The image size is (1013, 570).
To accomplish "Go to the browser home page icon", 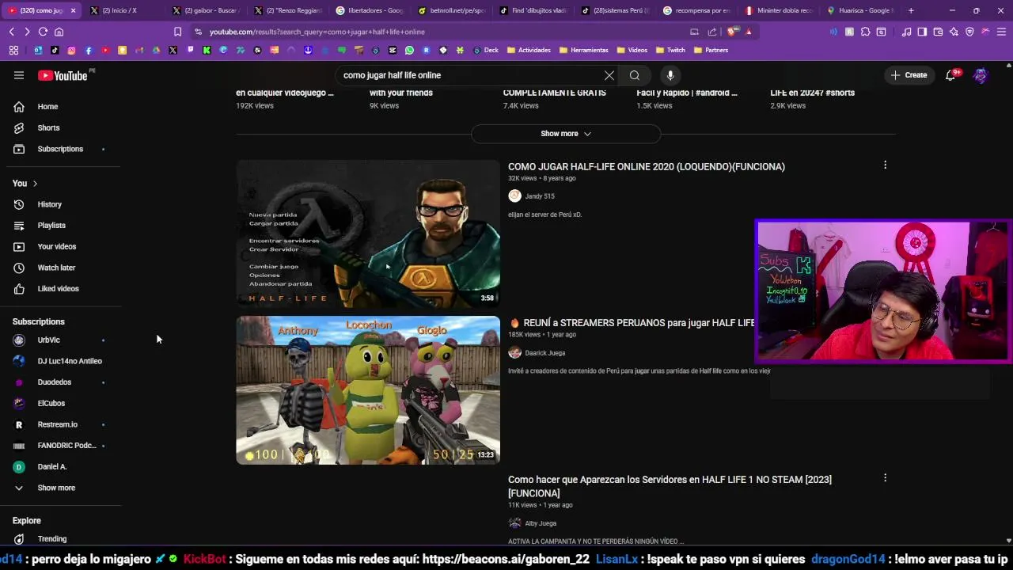I will click(x=59, y=32).
